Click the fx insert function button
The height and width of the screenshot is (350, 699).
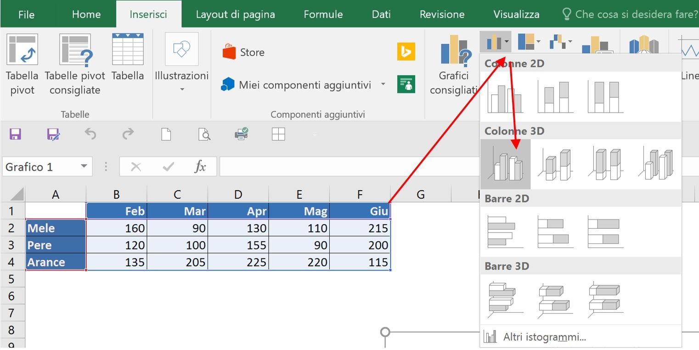[200, 167]
